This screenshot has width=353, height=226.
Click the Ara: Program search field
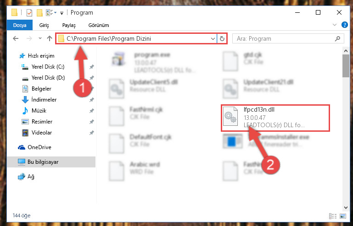pos(285,38)
